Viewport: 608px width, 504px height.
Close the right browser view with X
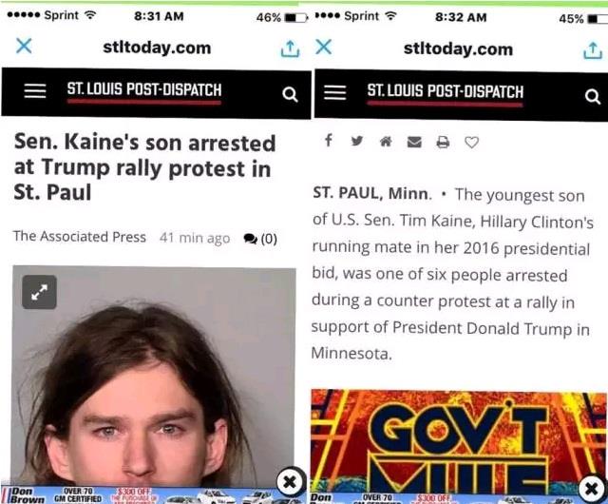click(323, 47)
